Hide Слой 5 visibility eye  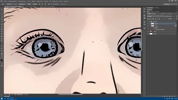(148, 24)
